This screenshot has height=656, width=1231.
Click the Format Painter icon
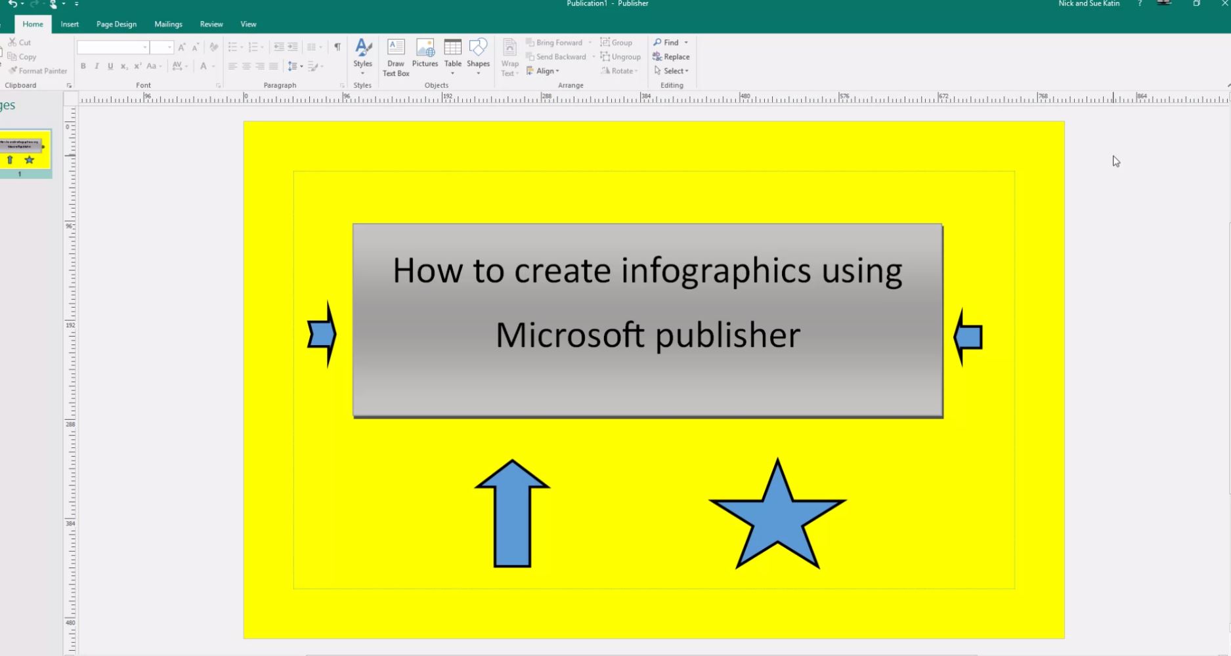click(37, 70)
